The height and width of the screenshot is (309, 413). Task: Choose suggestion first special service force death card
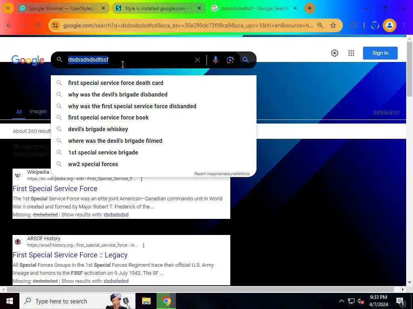(154, 83)
